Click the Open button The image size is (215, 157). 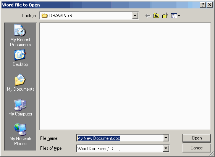[x=197, y=138]
